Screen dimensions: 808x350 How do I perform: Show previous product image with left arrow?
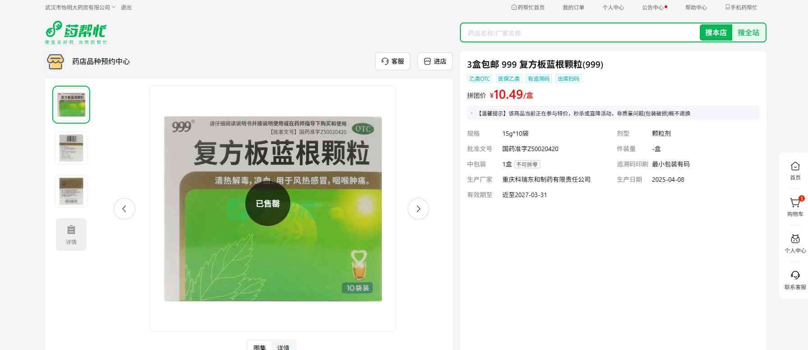point(124,209)
